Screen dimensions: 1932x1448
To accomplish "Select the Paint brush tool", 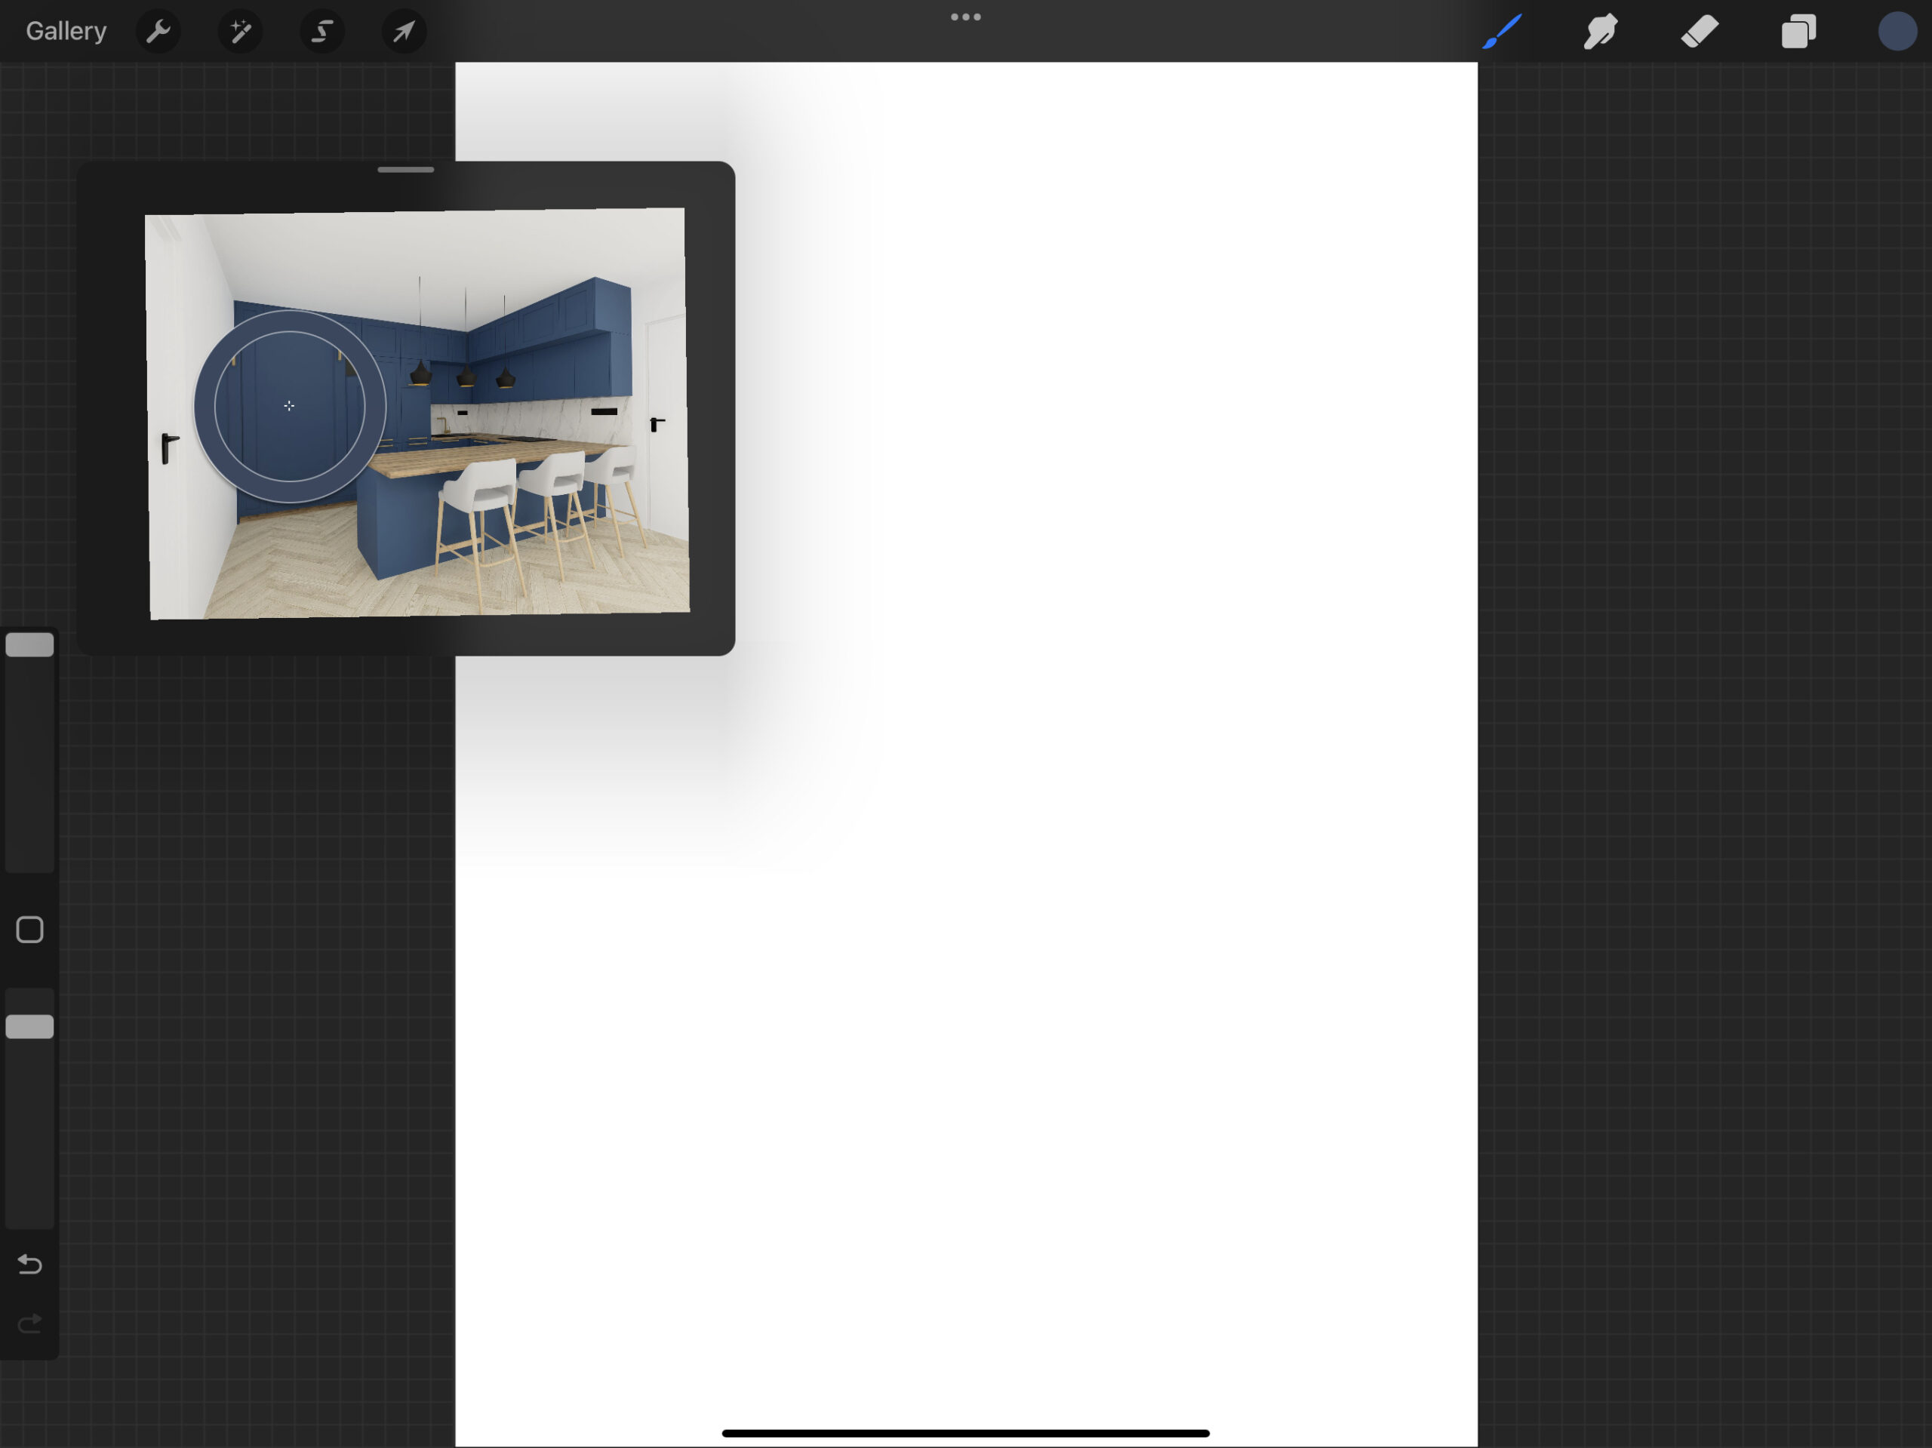I will (1503, 32).
